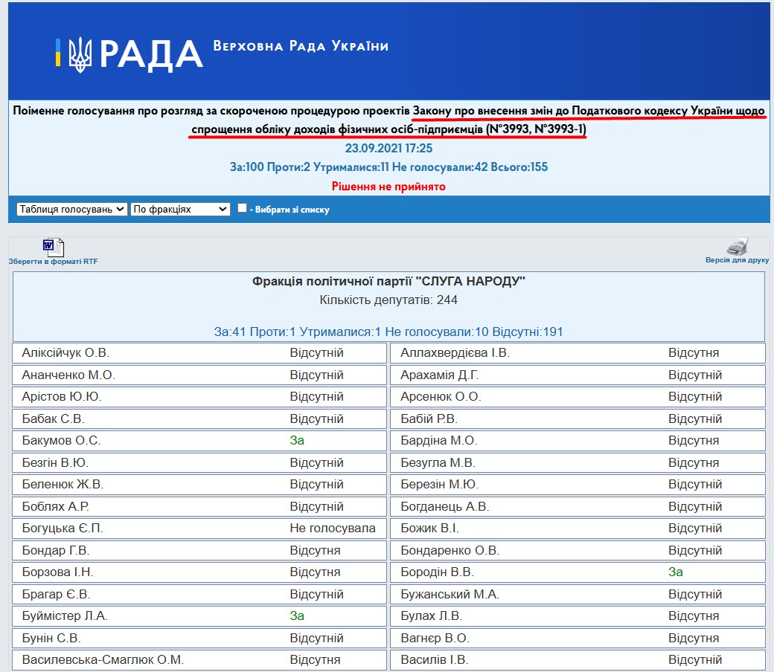Select deputy 'Бунін С.В.'
The image size is (774, 672).
51,639
